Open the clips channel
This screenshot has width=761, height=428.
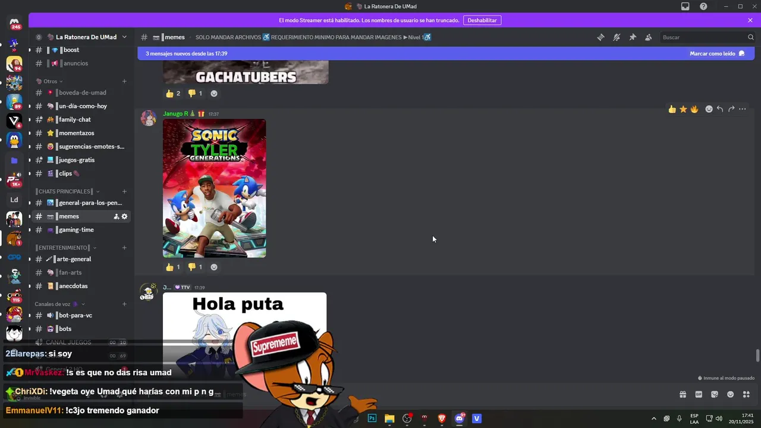(x=81, y=174)
